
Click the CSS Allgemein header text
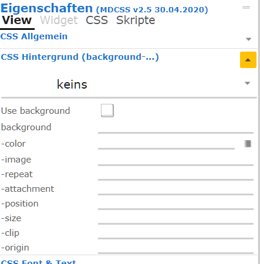pyautogui.click(x=34, y=36)
